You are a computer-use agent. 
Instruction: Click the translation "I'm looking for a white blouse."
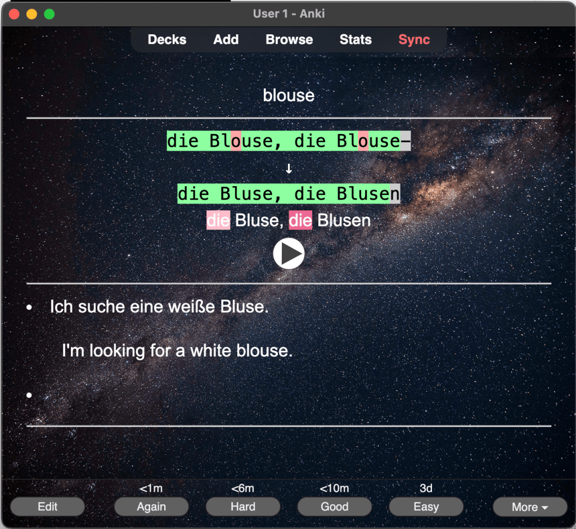pyautogui.click(x=177, y=351)
